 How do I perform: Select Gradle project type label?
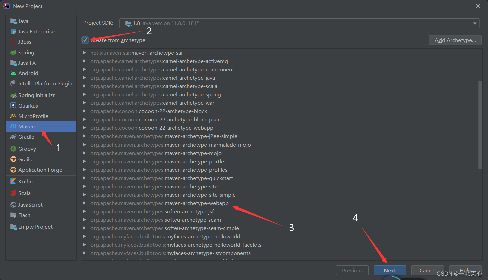(26, 137)
